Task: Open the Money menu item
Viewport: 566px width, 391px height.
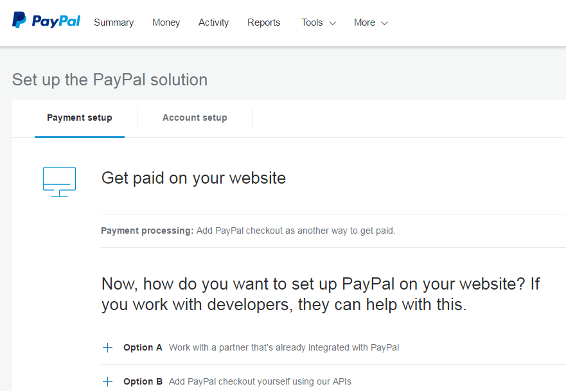Action: (x=166, y=22)
